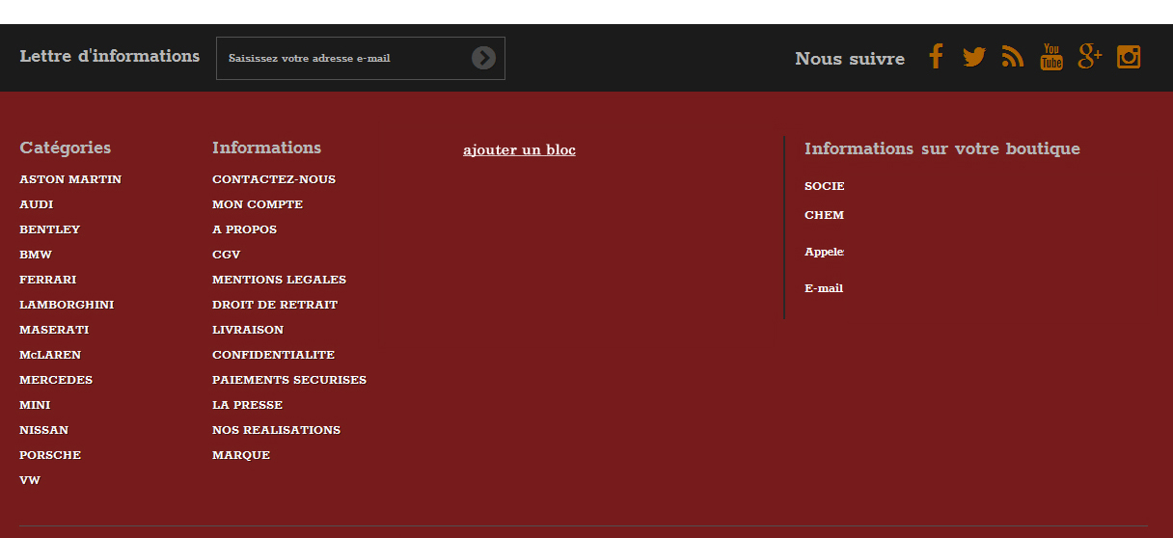Open the CONFIDENTIALITE link

274,355
